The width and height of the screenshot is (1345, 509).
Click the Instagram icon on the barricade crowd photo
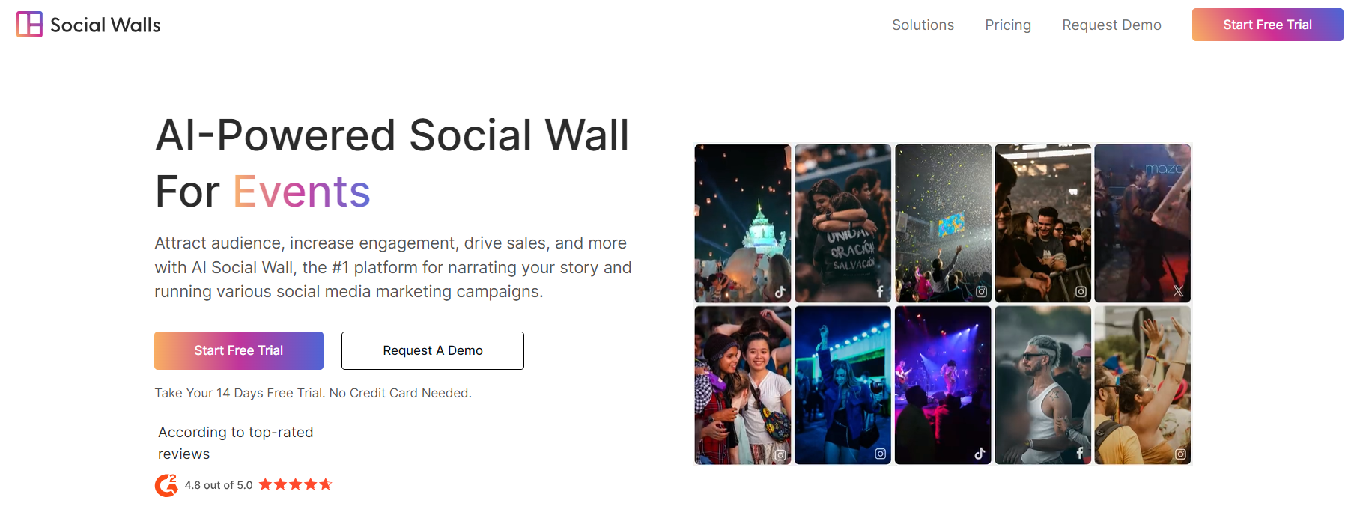click(x=1081, y=291)
